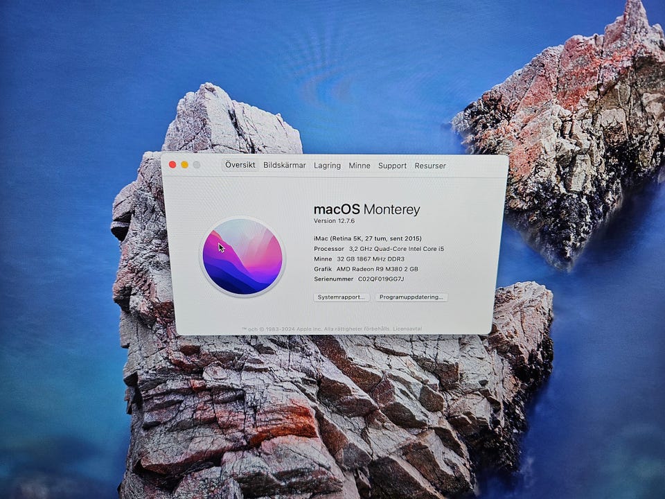665x499 pixels.
Task: Open the Bildskärmar tab
Action: [284, 165]
